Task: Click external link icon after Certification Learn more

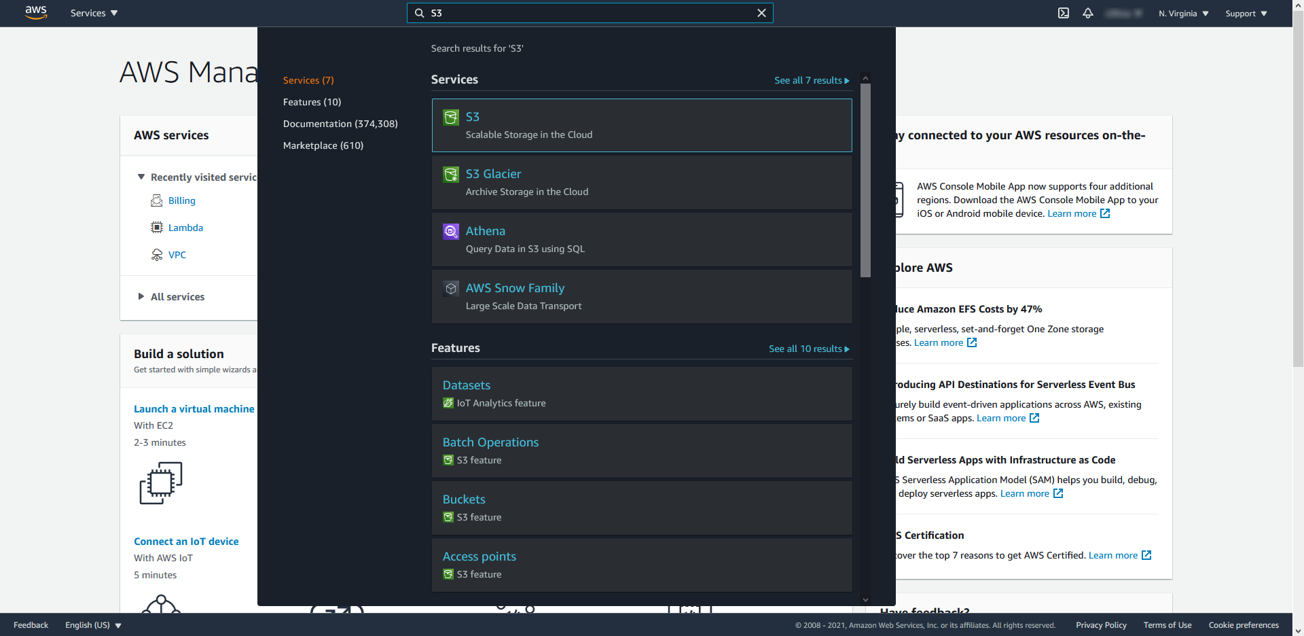Action: pos(1146,555)
